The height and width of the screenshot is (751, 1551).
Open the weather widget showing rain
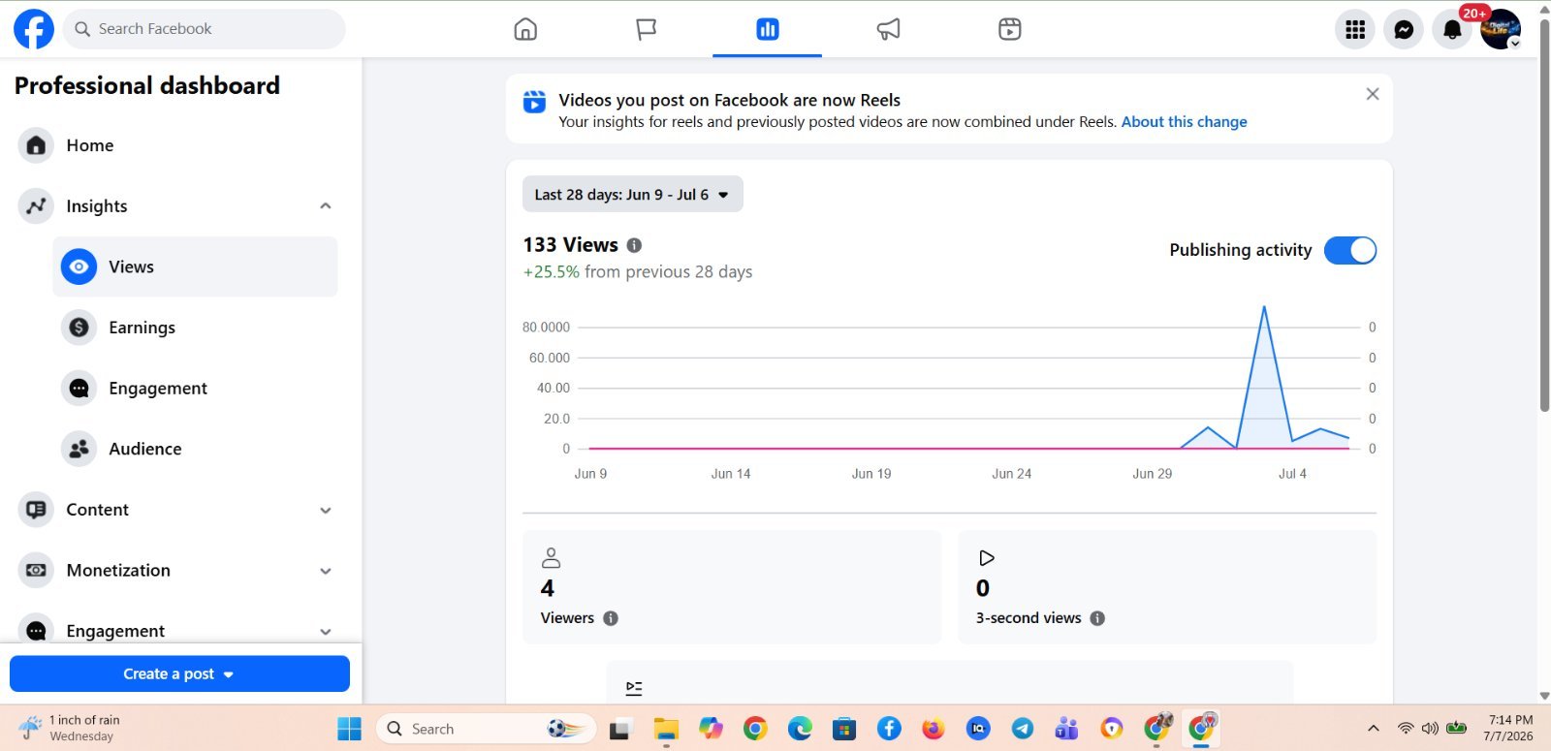[70, 728]
